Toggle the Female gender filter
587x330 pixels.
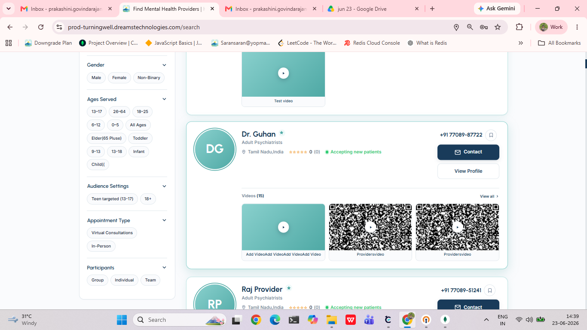(119, 78)
